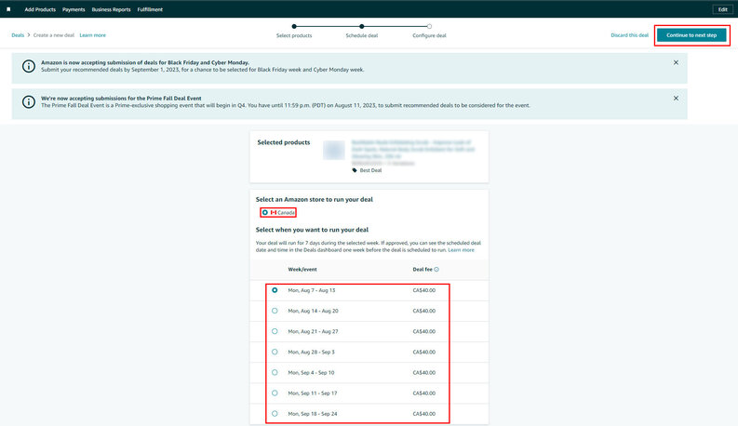Select week Mon, Aug 7 - Aug 13
Image resolution: width=738 pixels, height=426 pixels.
pos(275,290)
